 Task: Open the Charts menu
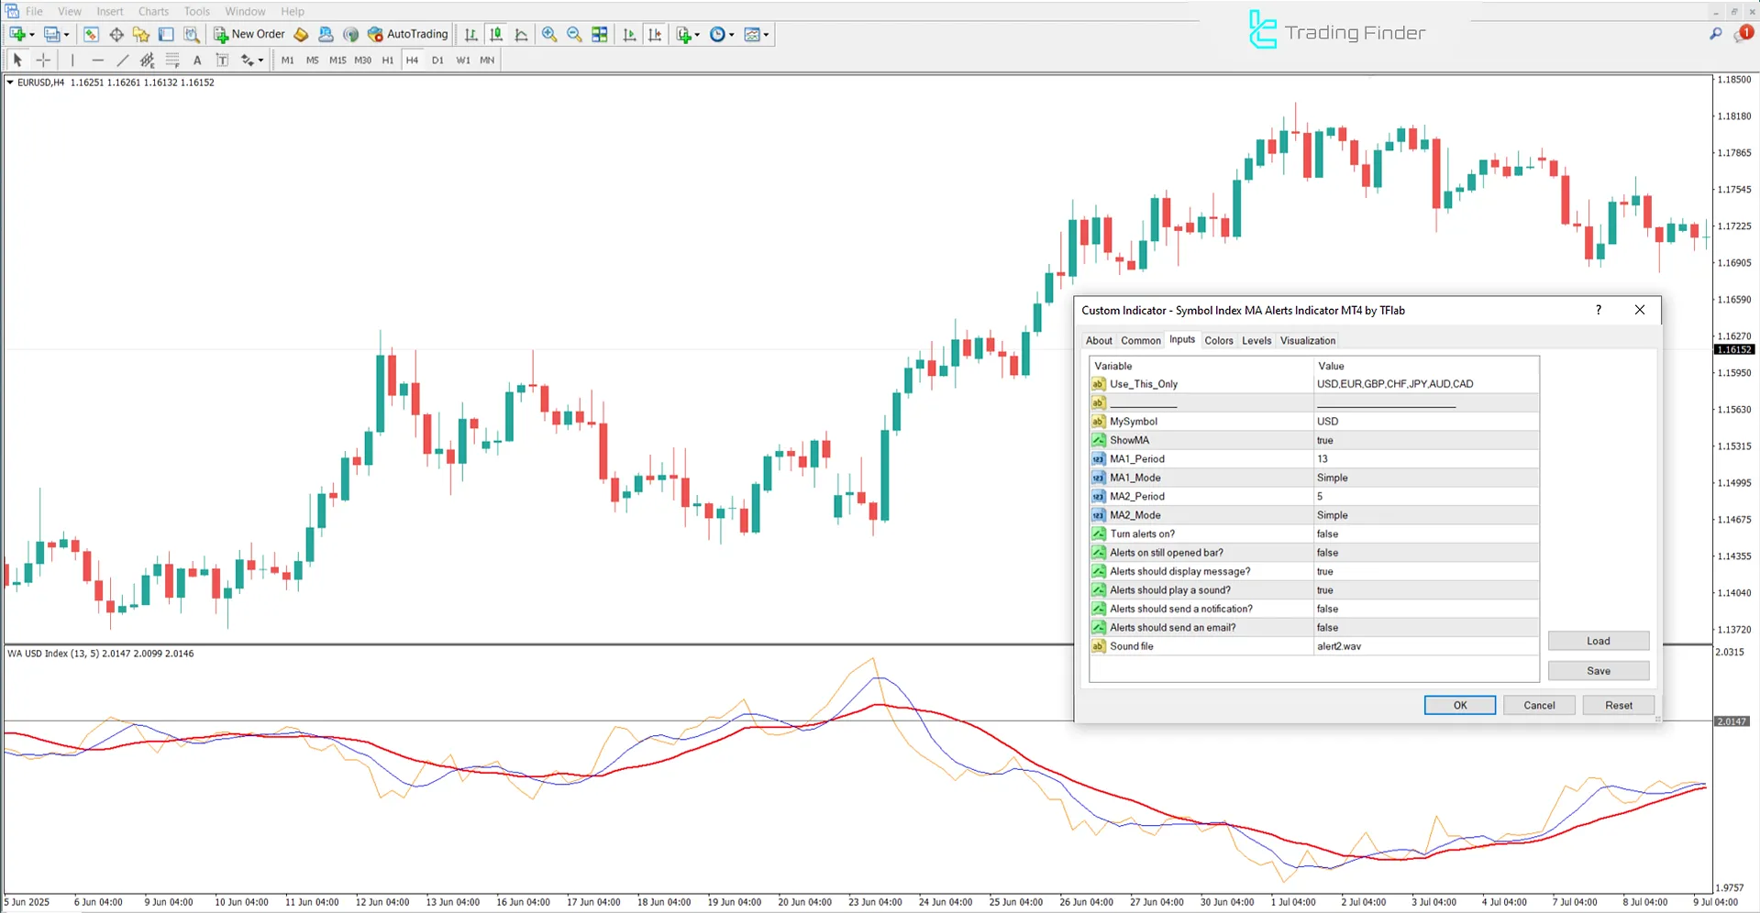[152, 11]
